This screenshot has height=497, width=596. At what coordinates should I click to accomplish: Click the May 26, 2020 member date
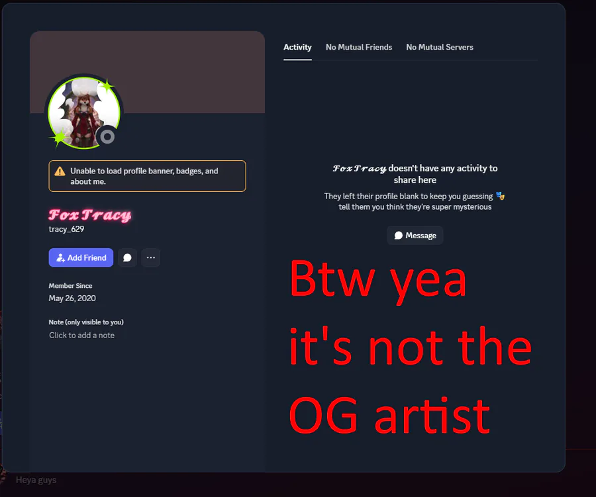[72, 298]
